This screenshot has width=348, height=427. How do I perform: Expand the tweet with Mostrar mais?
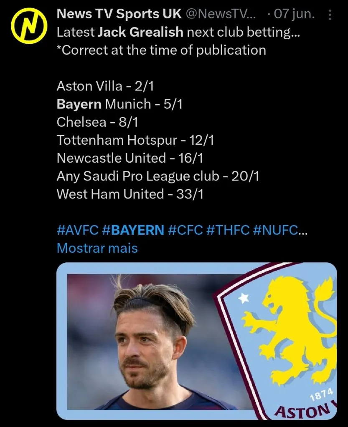(97, 248)
